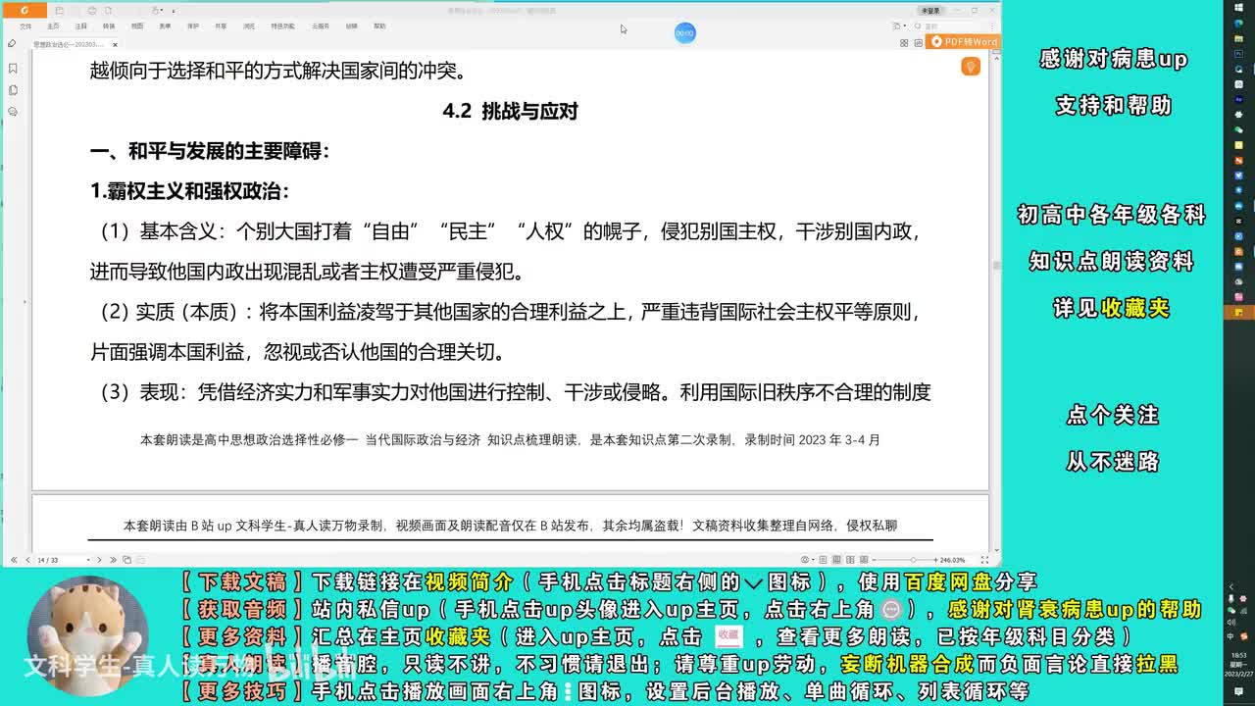Viewport: 1255px width, 706px height.
Task: Open the 特色功能 ribbon tab
Action: point(283,26)
